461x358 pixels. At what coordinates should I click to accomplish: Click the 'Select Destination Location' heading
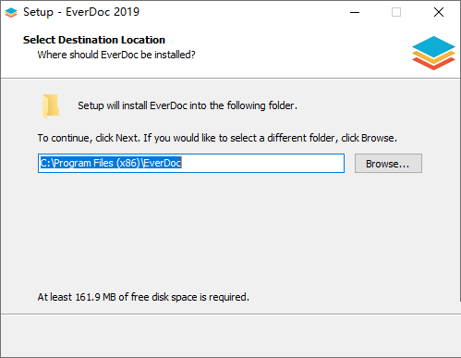[x=94, y=40]
